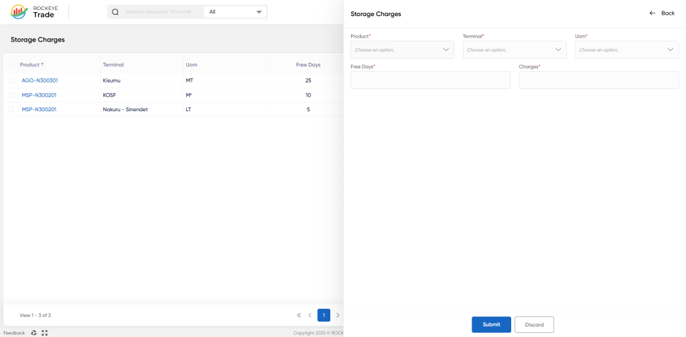Open MSP-N300201 link in Nakuru row
This screenshot has height=337, width=686.
[39, 109]
